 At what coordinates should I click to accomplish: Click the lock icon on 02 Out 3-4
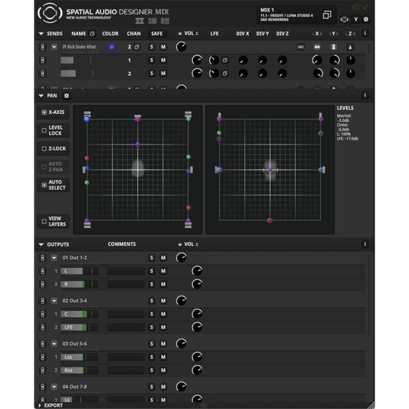pos(42,301)
